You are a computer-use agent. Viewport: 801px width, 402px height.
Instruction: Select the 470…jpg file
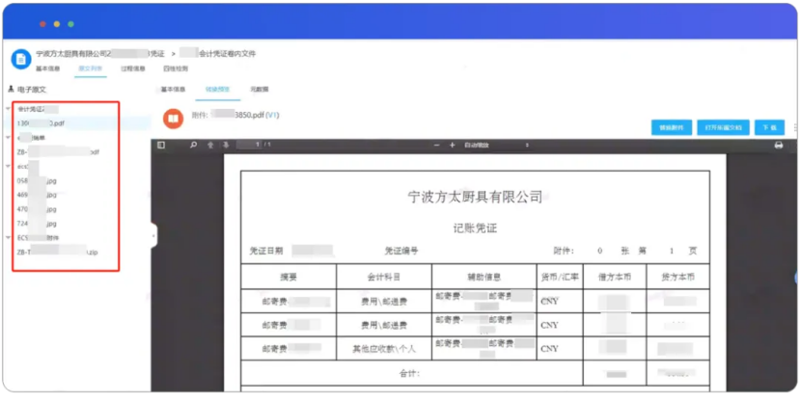point(37,209)
